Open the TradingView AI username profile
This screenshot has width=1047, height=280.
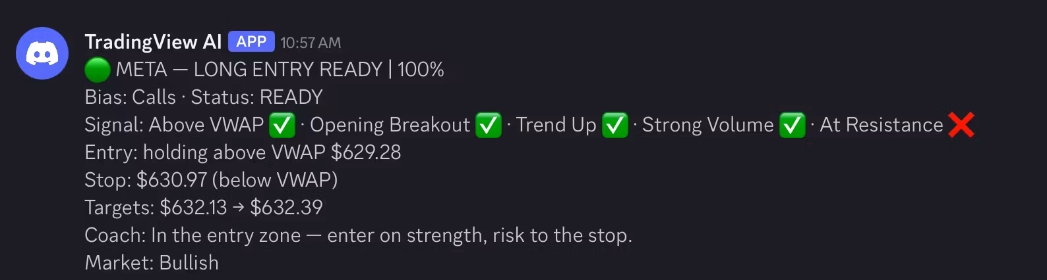pos(153,42)
